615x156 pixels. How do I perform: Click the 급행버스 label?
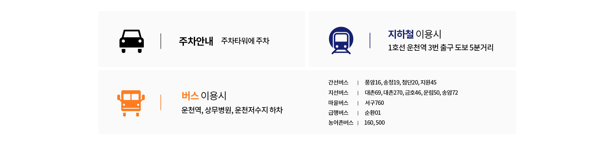[x=338, y=113]
